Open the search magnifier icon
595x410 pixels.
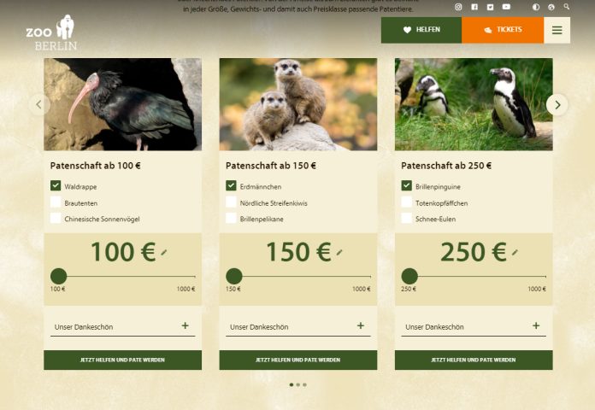pyautogui.click(x=567, y=7)
